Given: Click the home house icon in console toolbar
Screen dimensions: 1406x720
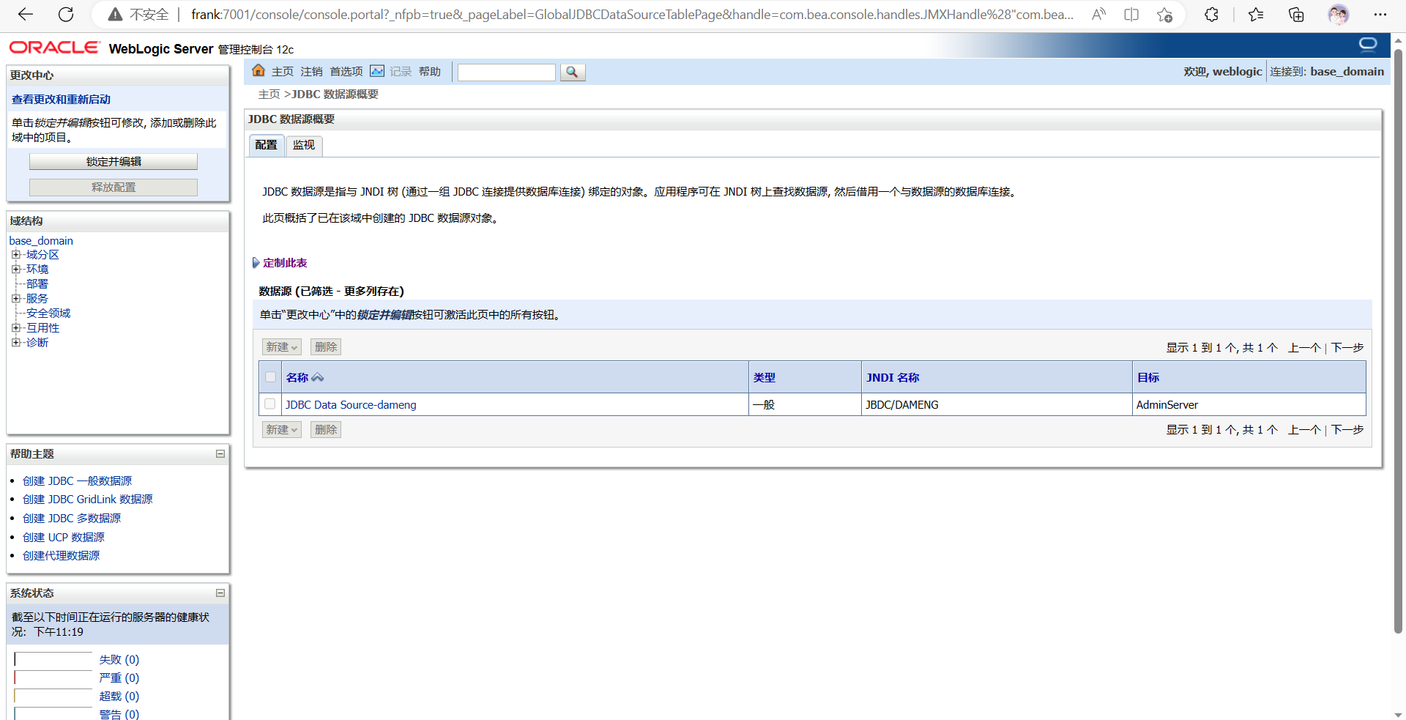Looking at the screenshot, I should [x=258, y=70].
